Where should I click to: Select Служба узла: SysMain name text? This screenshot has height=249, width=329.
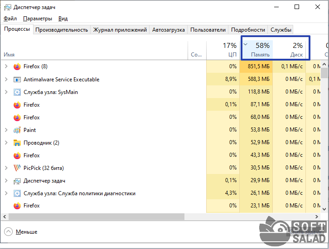pyautogui.click(x=51, y=92)
